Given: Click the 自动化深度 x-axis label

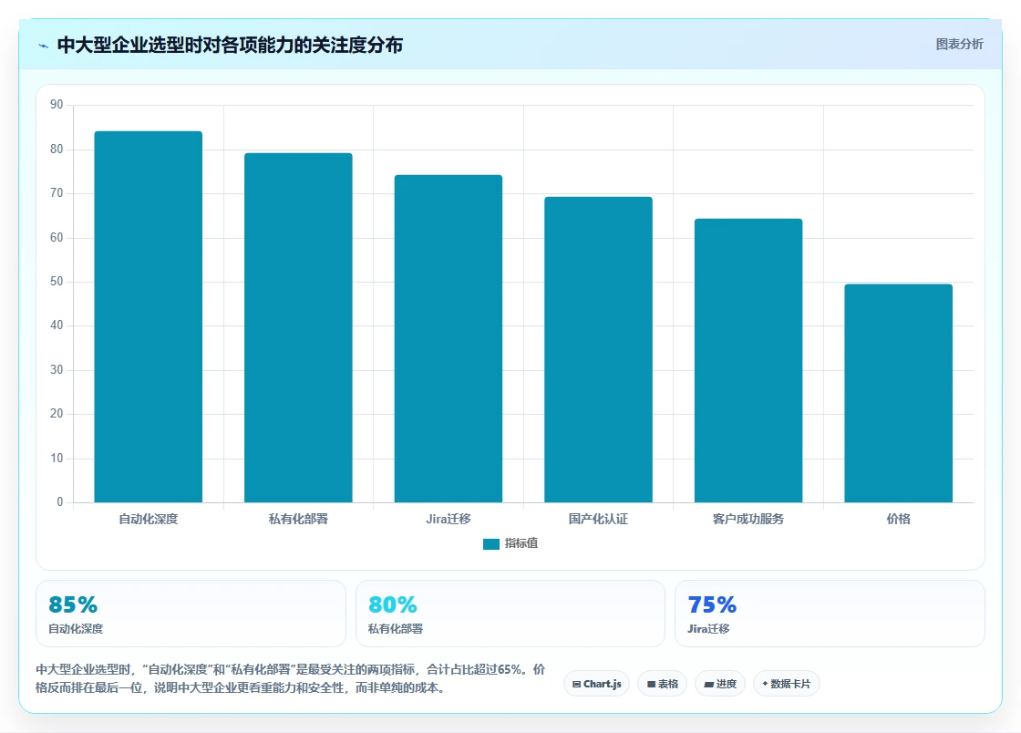Looking at the screenshot, I should [149, 519].
